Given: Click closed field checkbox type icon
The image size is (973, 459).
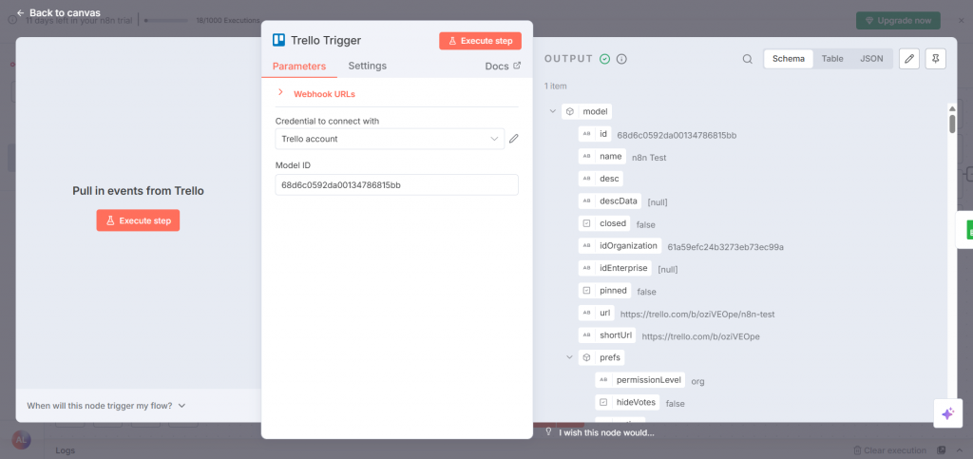Looking at the screenshot, I should pos(586,223).
